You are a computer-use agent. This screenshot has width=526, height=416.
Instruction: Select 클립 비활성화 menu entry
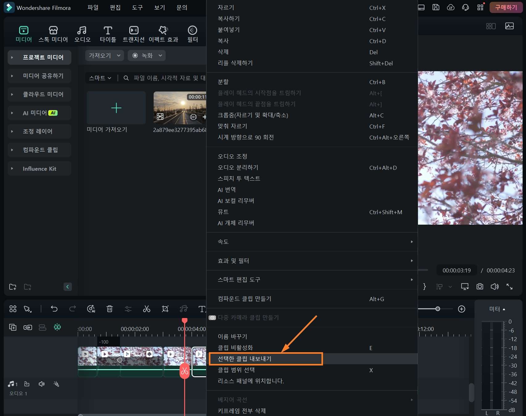click(x=312, y=348)
